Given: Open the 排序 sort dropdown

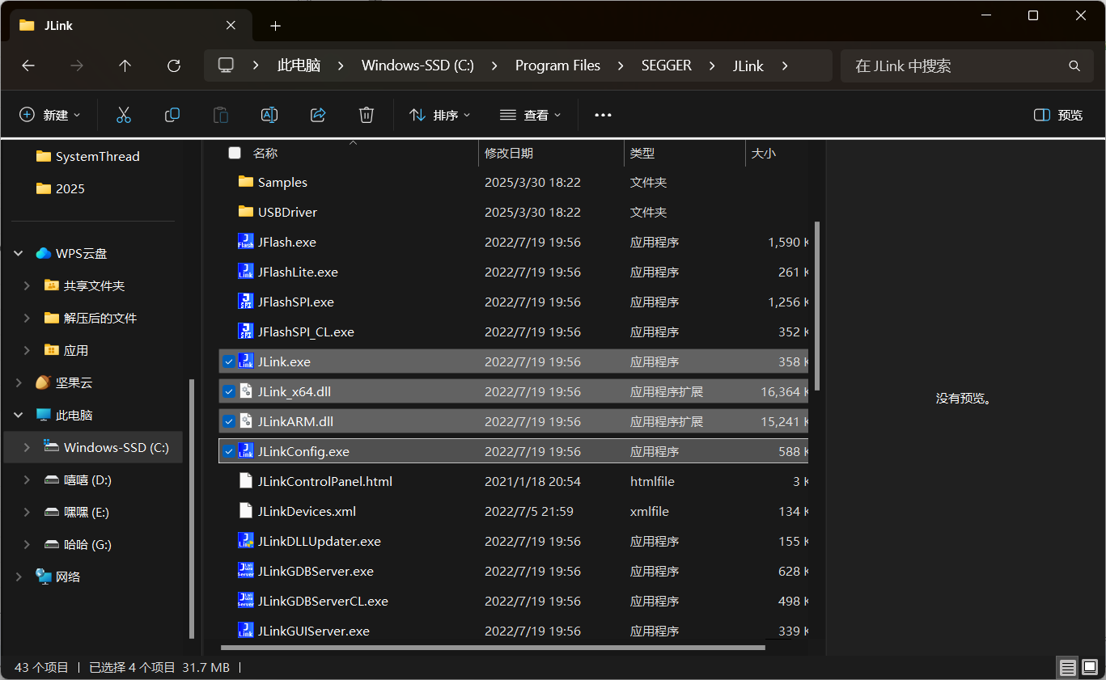Looking at the screenshot, I should [440, 115].
